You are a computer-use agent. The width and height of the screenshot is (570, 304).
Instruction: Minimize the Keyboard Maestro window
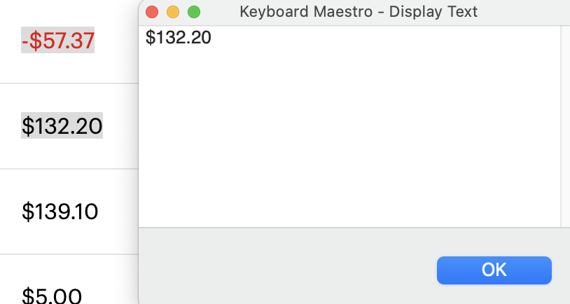[173, 12]
